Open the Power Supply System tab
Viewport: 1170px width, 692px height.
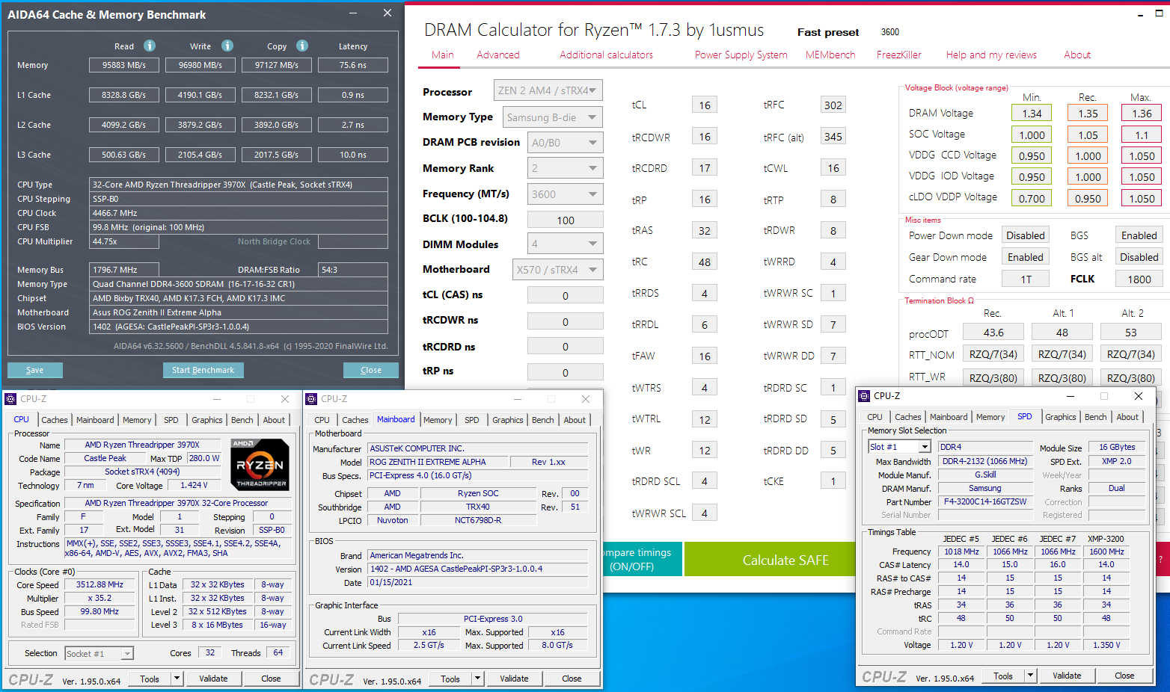[741, 55]
